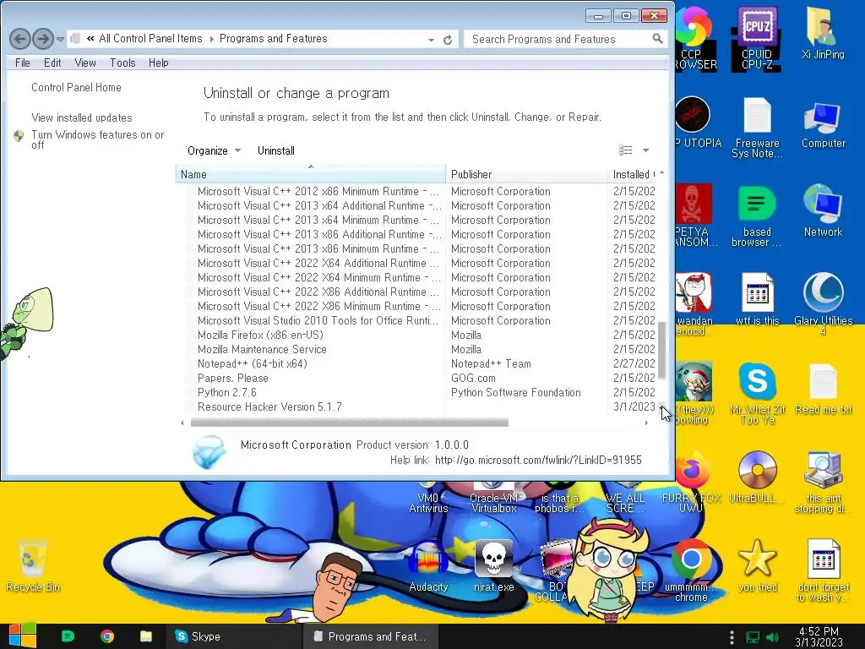Open the njrat.exe skull icon
The height and width of the screenshot is (649, 865).
coord(493,566)
